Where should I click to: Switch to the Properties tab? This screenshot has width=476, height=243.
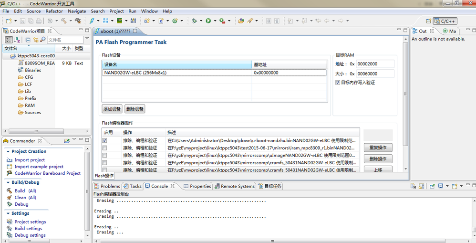pos(197,186)
